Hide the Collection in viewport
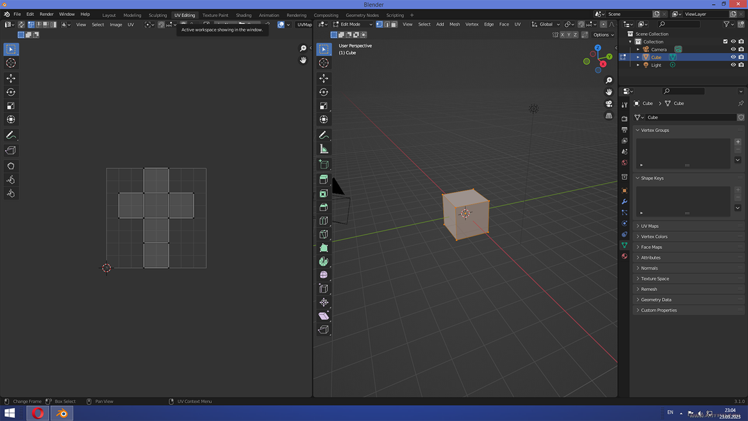This screenshot has height=421, width=748. pyautogui.click(x=733, y=42)
